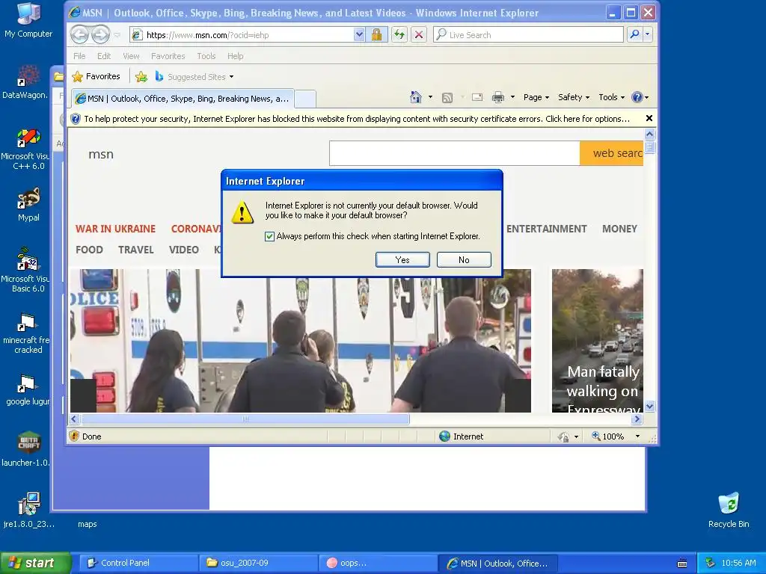Viewport: 766px width, 574px height.
Task: Open the File menu
Action: point(79,56)
